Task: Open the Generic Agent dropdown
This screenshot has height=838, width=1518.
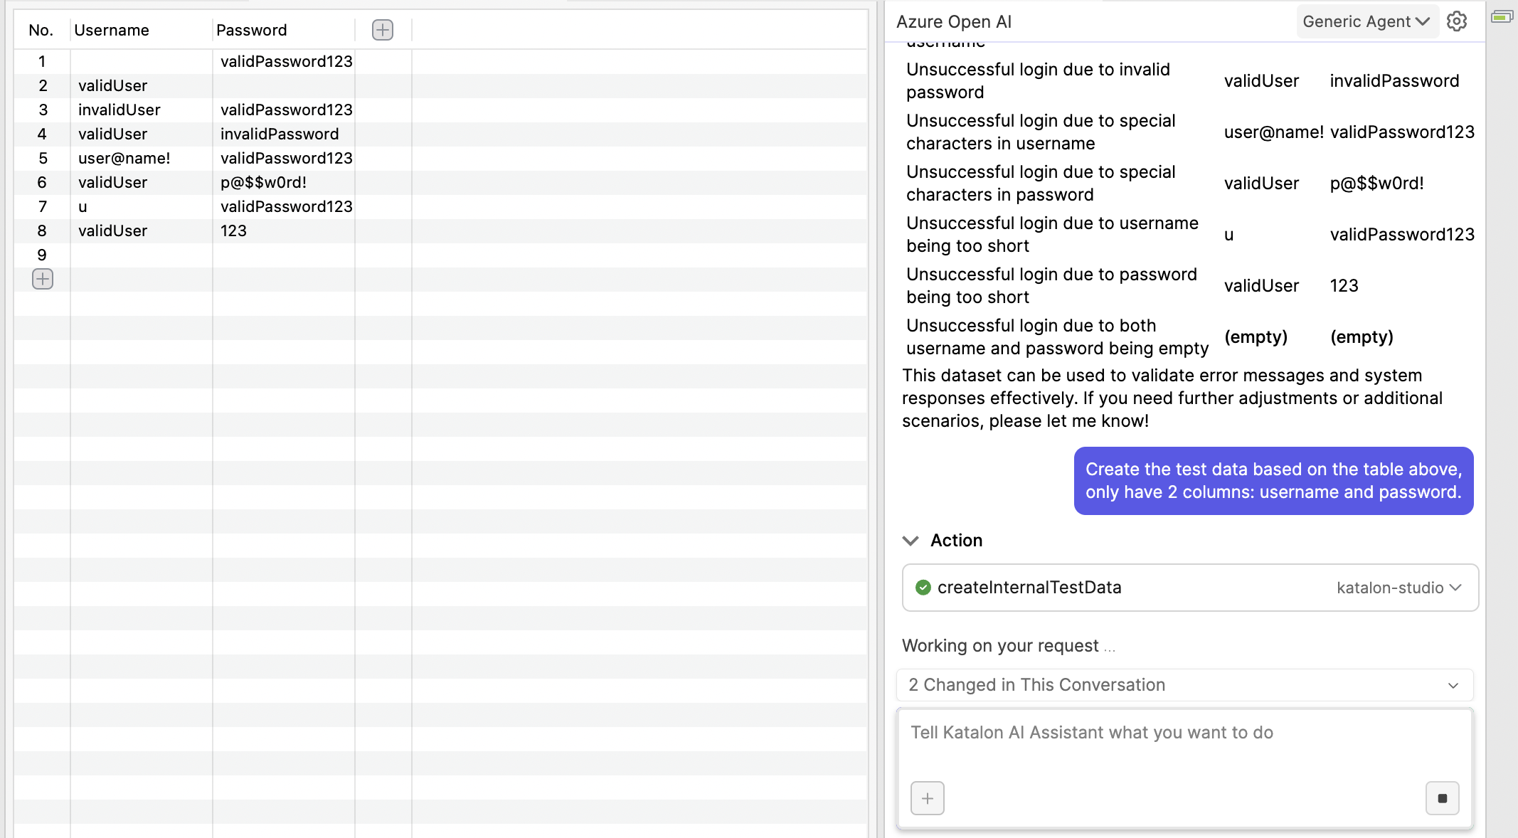Action: (1366, 21)
